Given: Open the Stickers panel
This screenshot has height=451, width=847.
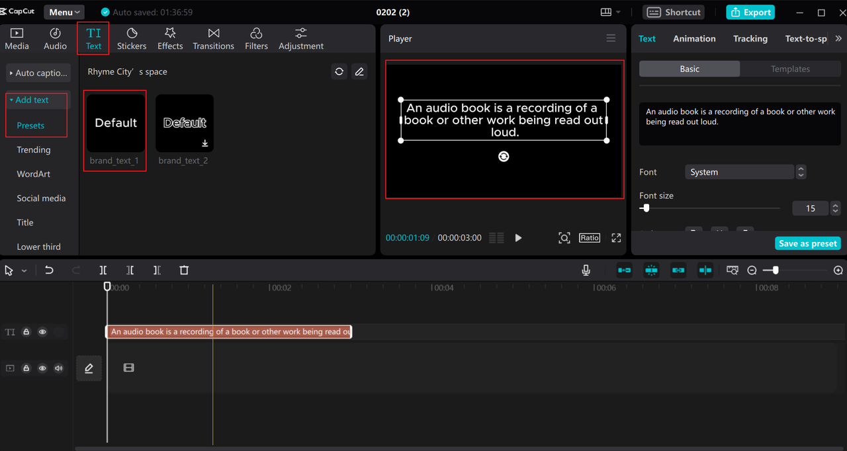Looking at the screenshot, I should (x=132, y=38).
